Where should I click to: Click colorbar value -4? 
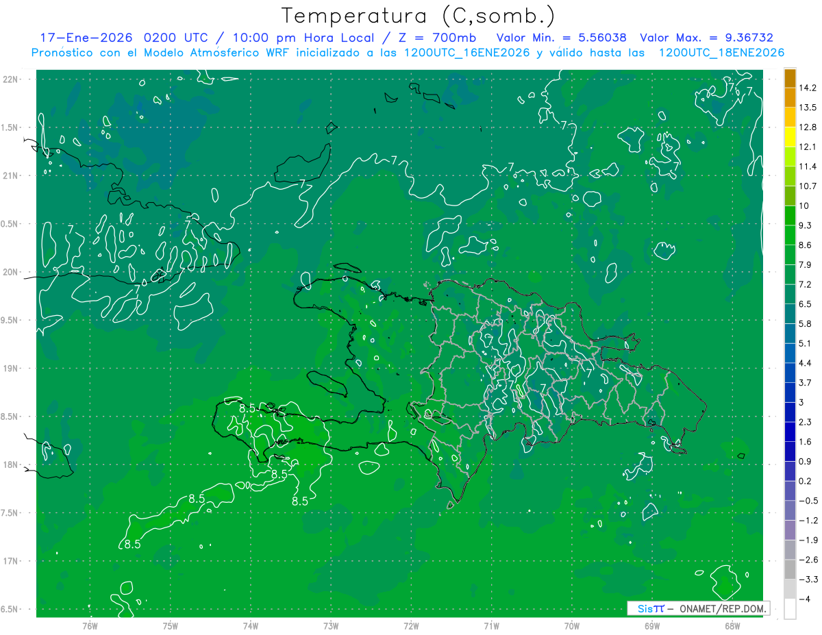(x=806, y=599)
